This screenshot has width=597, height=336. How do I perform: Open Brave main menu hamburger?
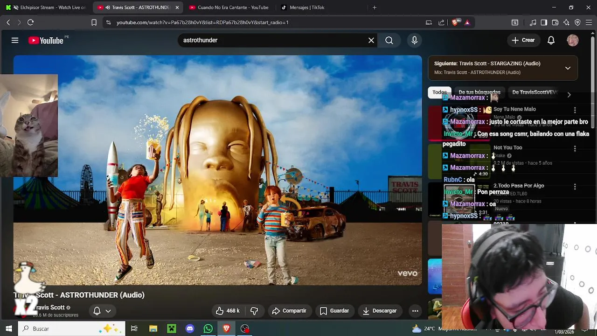click(589, 22)
